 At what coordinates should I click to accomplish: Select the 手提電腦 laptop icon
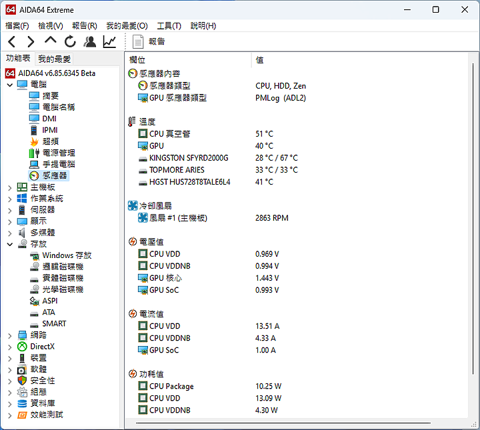pyautogui.click(x=34, y=165)
